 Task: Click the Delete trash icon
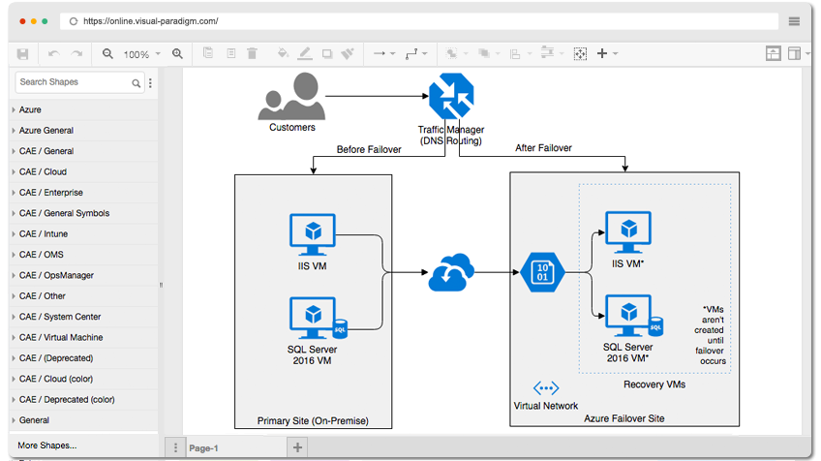point(252,53)
